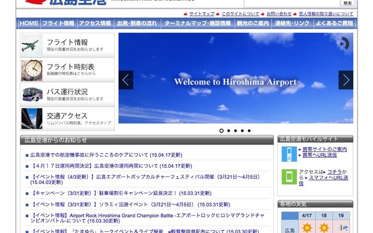Click the 携帯へURL送信 link
Screen dimensions: 373x233
(x=319, y=155)
